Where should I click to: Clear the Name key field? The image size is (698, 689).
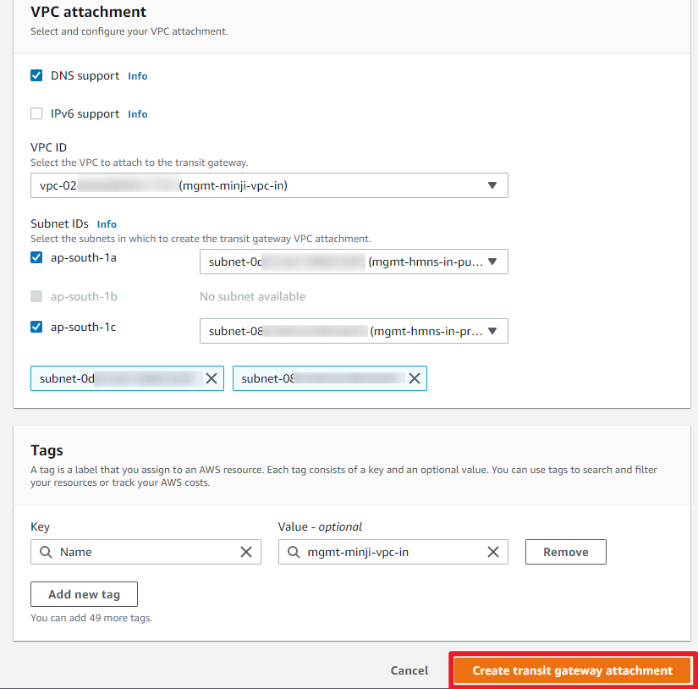246,552
